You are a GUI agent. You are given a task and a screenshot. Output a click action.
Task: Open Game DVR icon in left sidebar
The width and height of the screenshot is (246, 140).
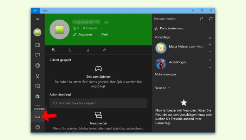(38, 86)
